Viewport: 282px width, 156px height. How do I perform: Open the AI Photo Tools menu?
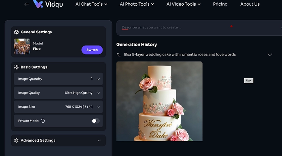[137, 4]
